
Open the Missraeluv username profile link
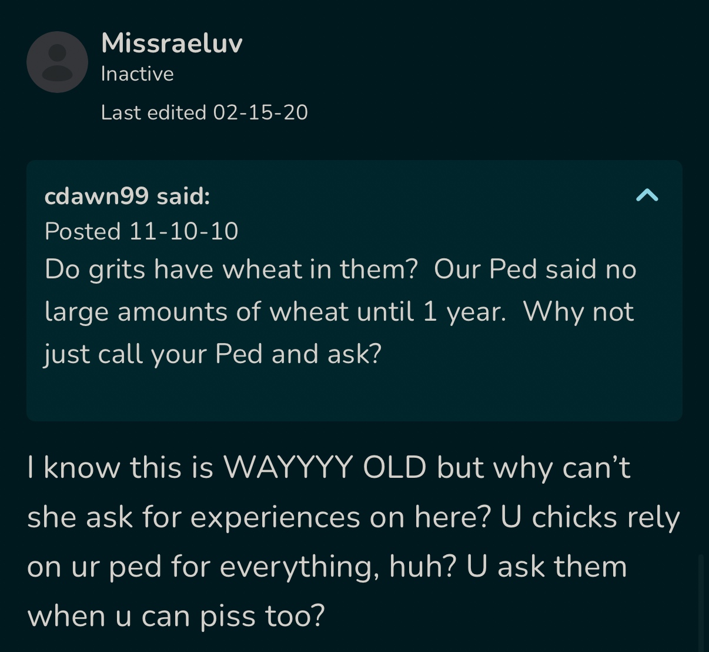click(x=172, y=43)
